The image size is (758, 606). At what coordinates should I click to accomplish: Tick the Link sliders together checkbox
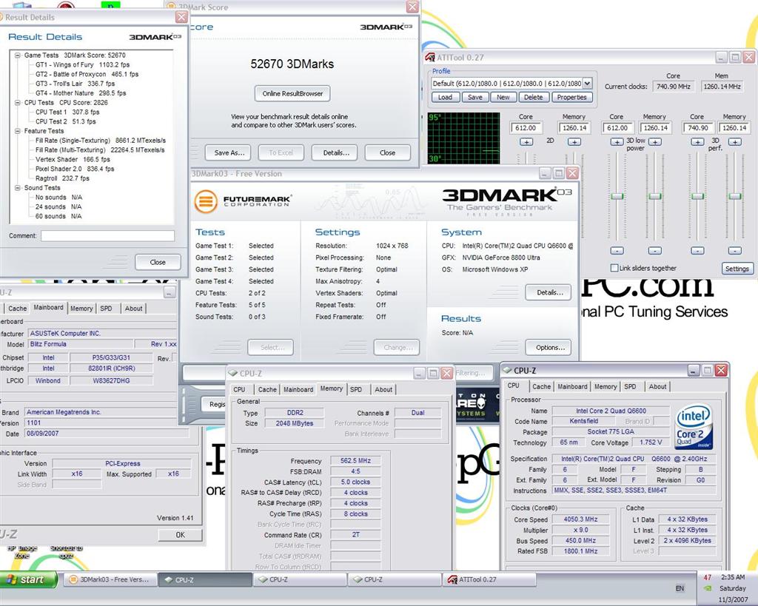[x=614, y=268]
